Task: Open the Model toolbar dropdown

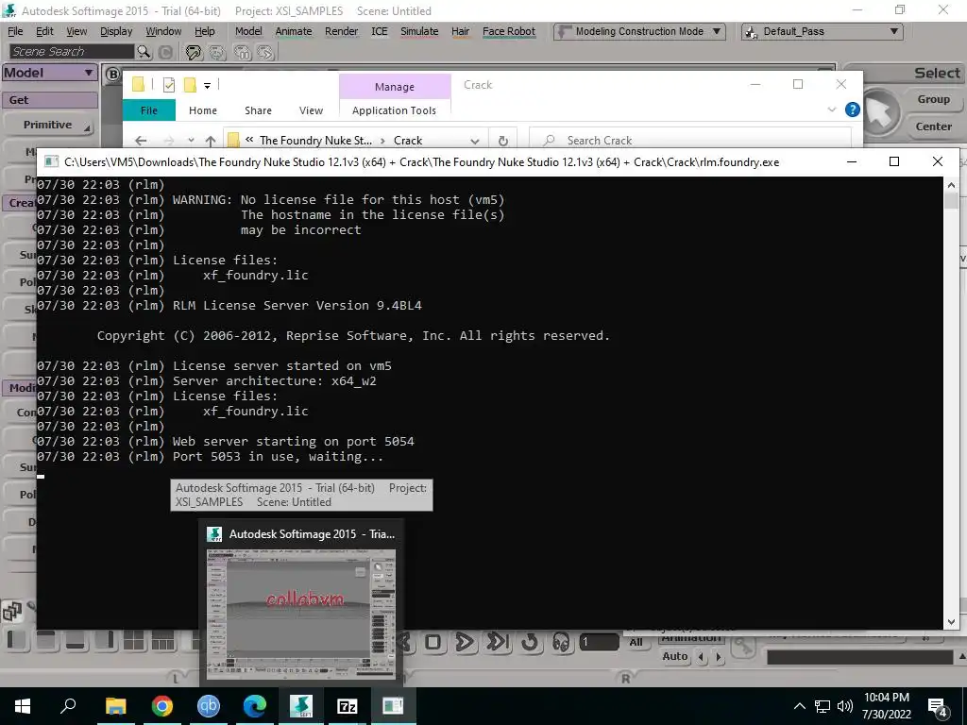Action: click(49, 73)
